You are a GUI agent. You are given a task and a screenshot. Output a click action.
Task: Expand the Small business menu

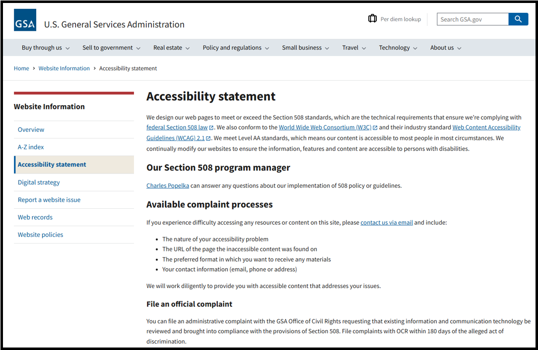[x=305, y=48]
